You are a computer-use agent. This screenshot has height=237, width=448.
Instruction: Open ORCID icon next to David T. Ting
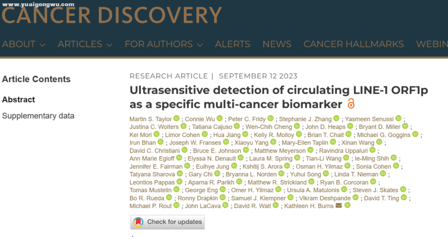pos(404,197)
